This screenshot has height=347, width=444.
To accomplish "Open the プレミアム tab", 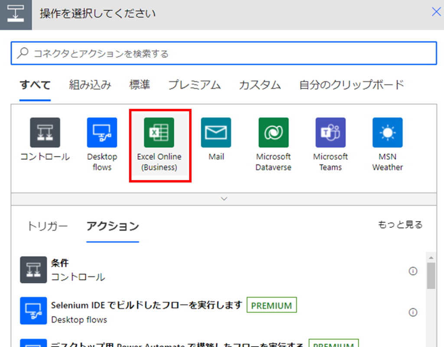I will 195,85.
